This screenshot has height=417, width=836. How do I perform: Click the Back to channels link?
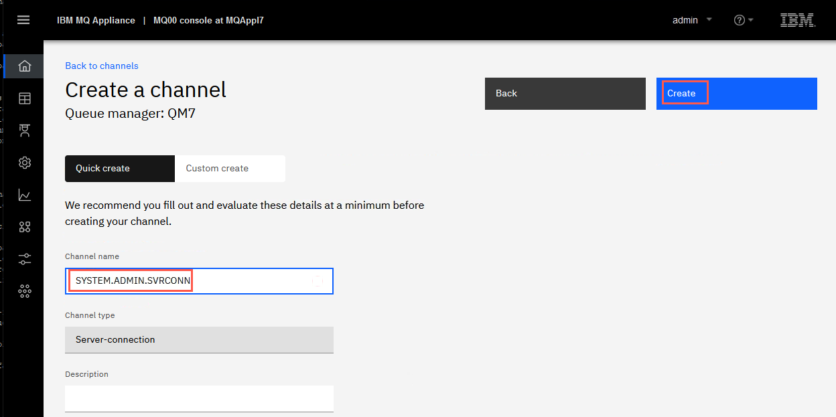102,66
